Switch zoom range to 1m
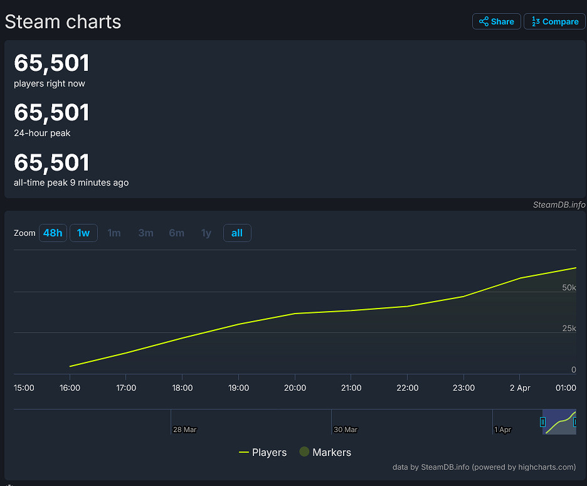The width and height of the screenshot is (587, 486). (x=114, y=233)
